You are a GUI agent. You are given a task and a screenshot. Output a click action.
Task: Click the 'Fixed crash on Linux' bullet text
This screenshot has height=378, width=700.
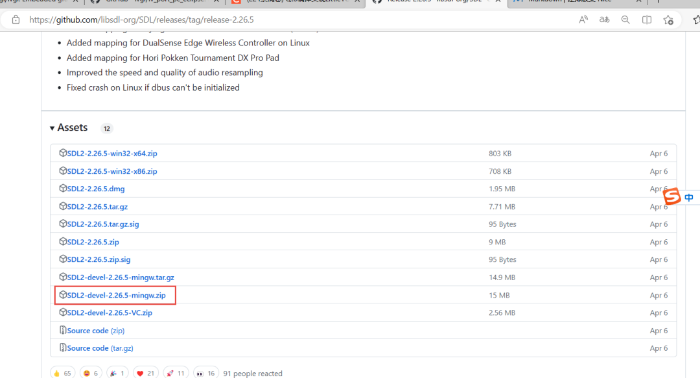[x=153, y=88]
